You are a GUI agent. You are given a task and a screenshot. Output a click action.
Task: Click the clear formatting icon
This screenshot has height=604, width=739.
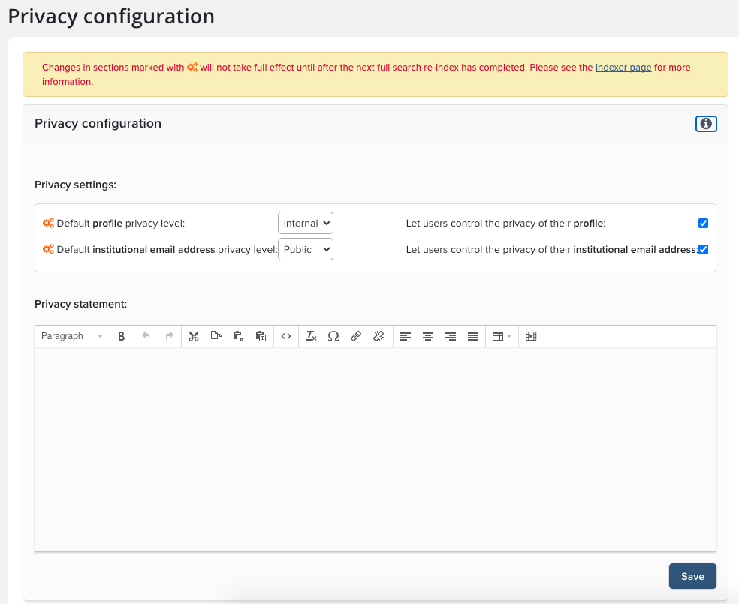(311, 336)
